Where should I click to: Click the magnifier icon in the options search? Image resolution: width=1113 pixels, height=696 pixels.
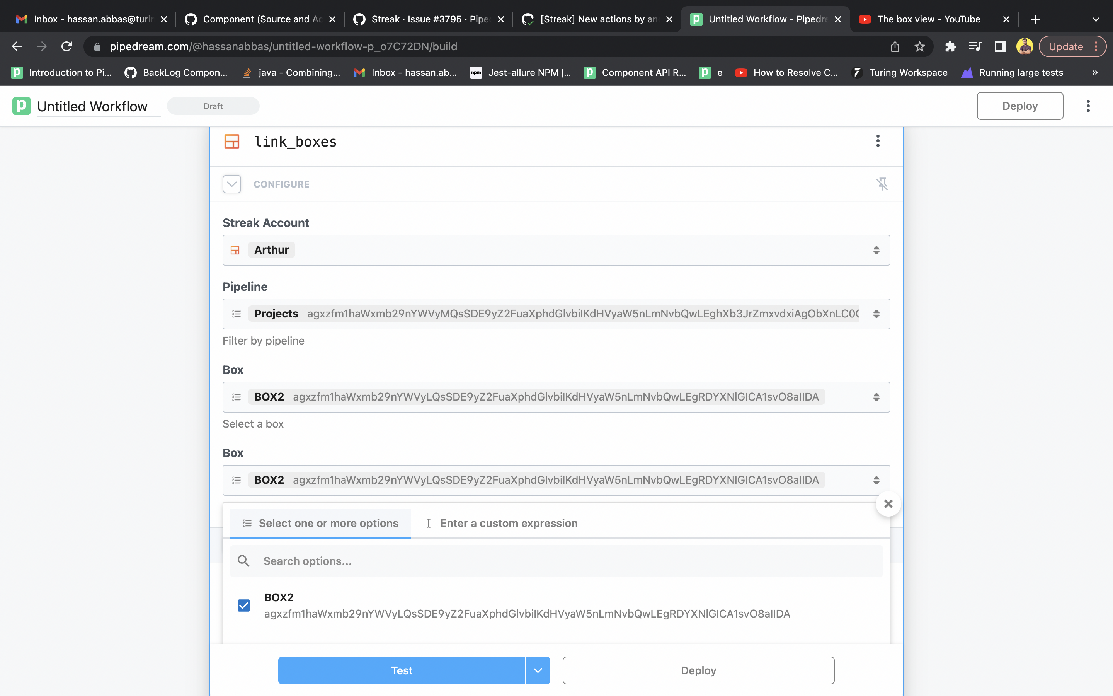pos(243,561)
